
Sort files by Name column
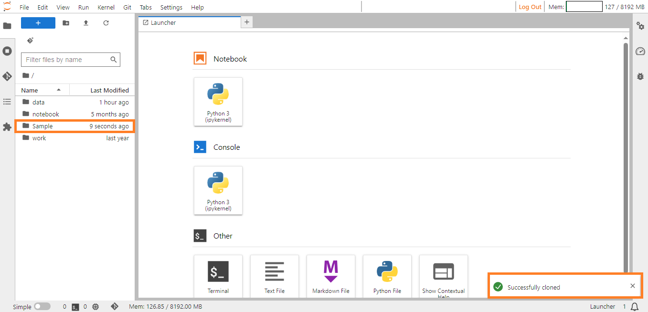point(42,90)
